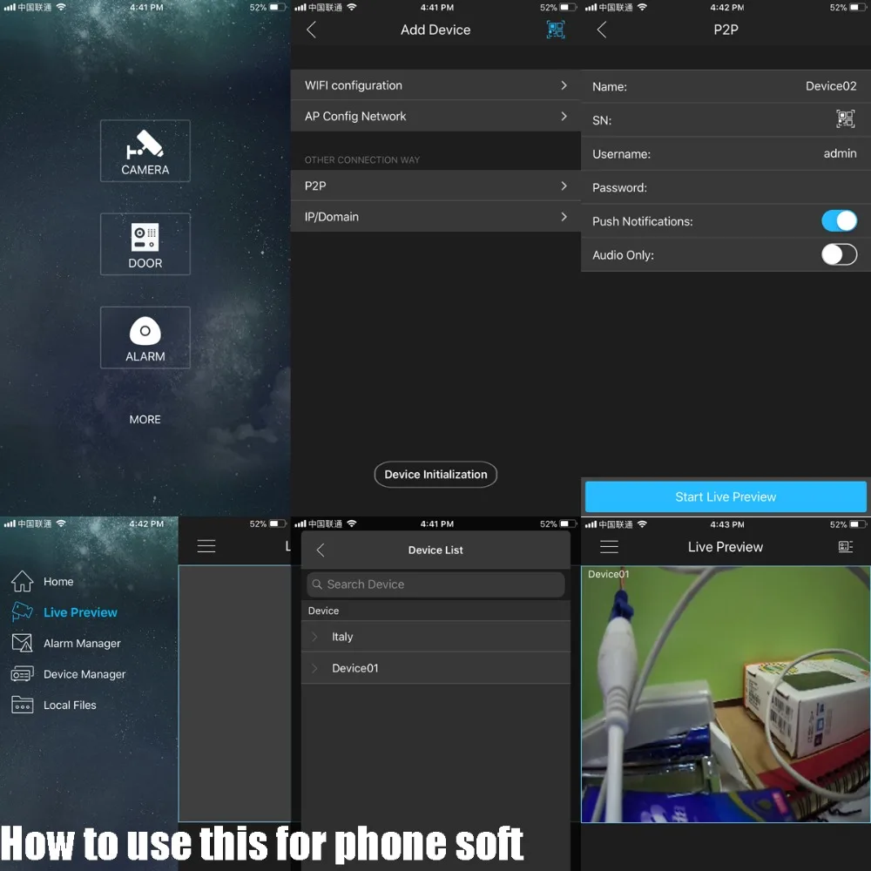Edit the Name field Device02
This screenshot has height=871, width=871.
pos(726,86)
